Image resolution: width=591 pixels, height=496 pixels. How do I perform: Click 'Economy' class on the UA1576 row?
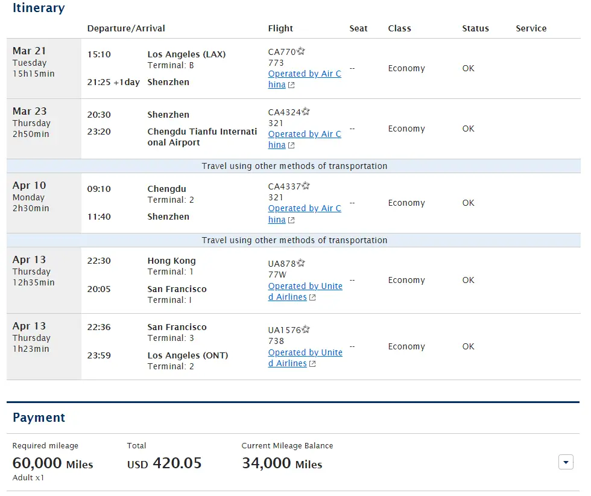click(x=406, y=346)
